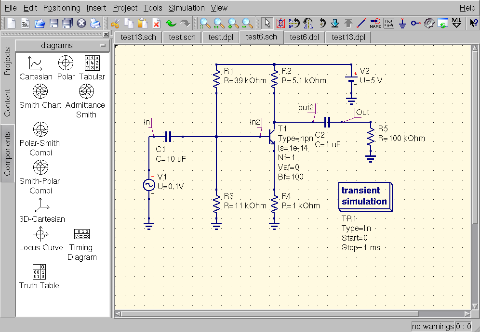Switch to the Projects side tab

tap(7, 61)
